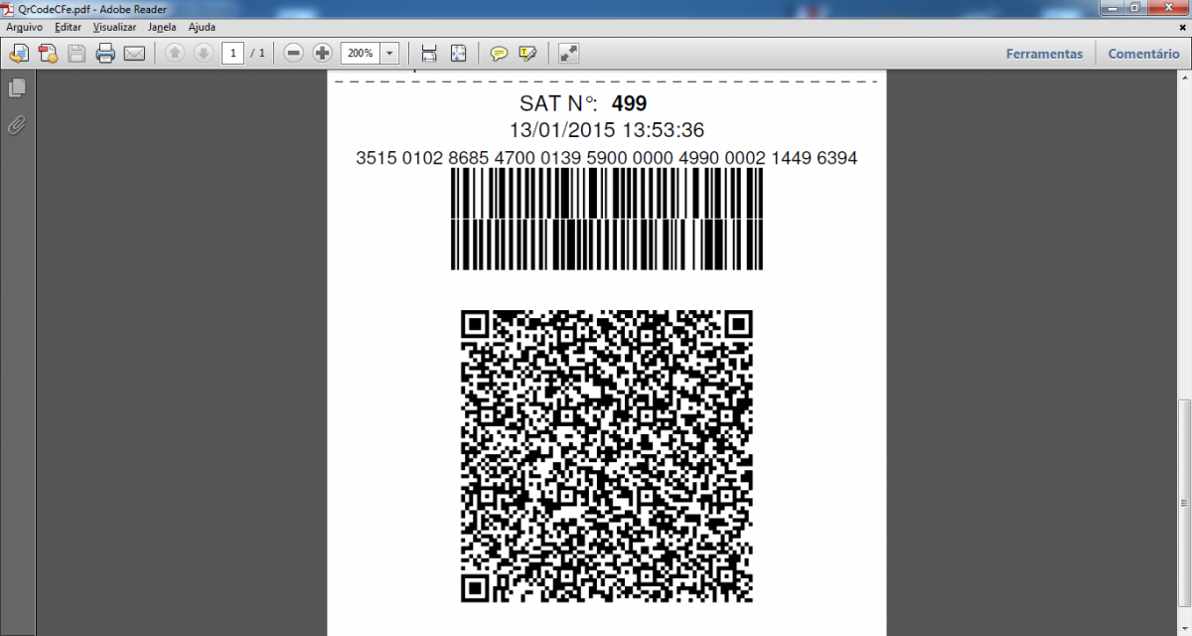This screenshot has width=1192, height=636.
Task: Close the document with menu bar X
Action: tap(1182, 28)
